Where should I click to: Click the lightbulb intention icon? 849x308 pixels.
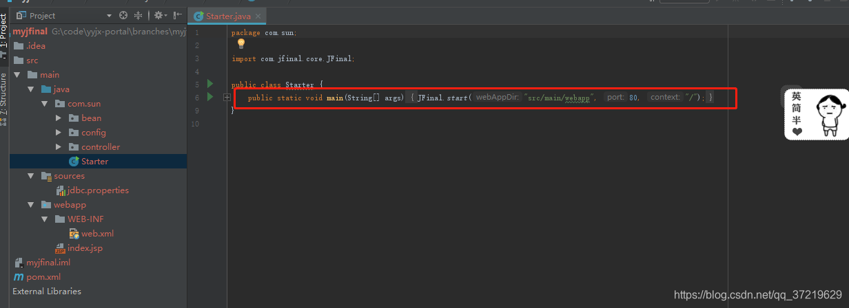point(241,44)
